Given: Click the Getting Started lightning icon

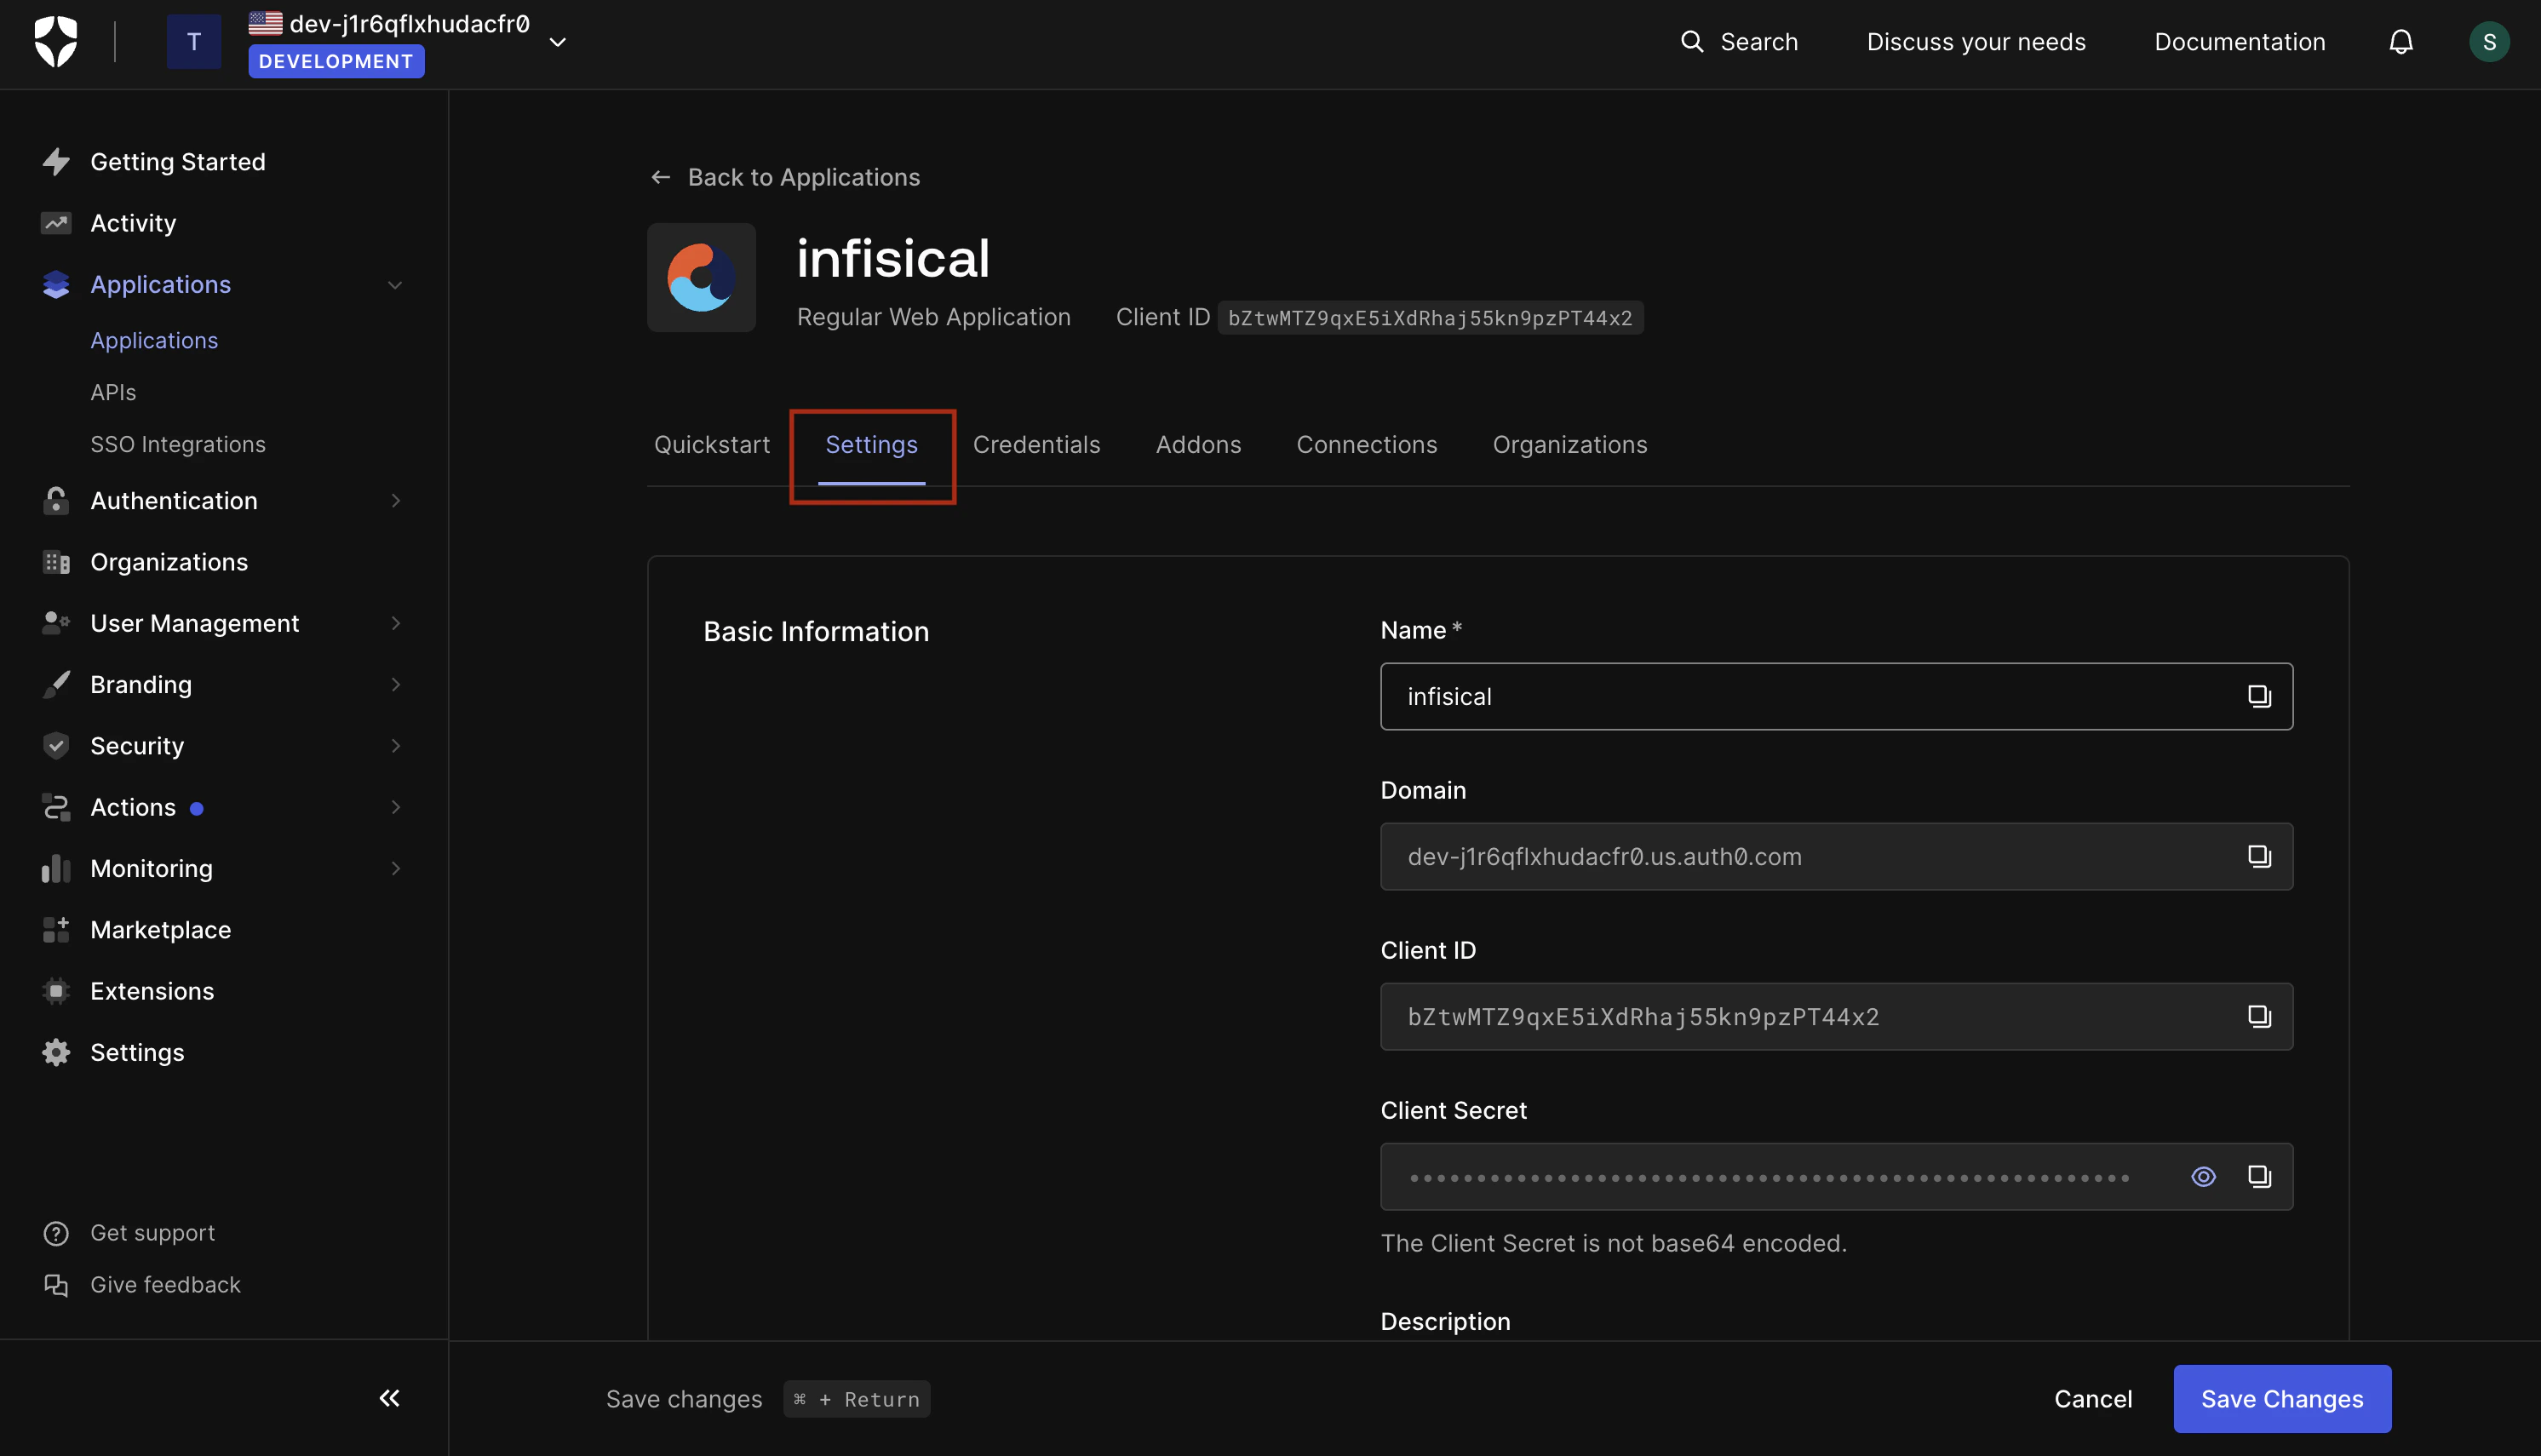Looking at the screenshot, I should (x=56, y=162).
